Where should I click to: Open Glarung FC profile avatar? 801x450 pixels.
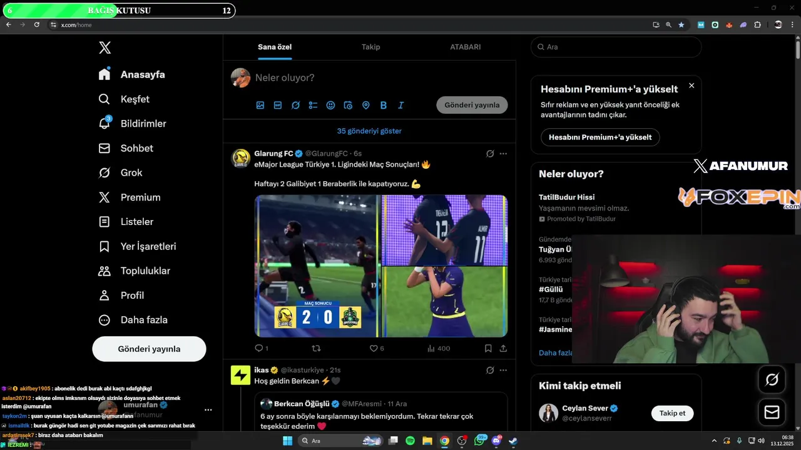[241, 158]
